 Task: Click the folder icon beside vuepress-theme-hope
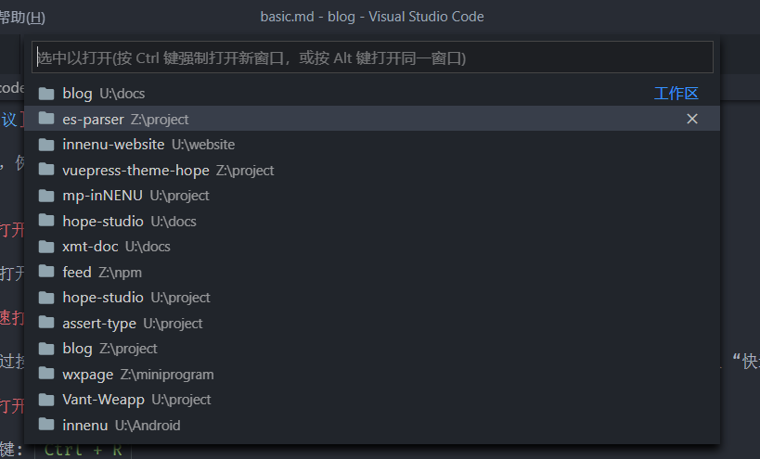(x=46, y=170)
